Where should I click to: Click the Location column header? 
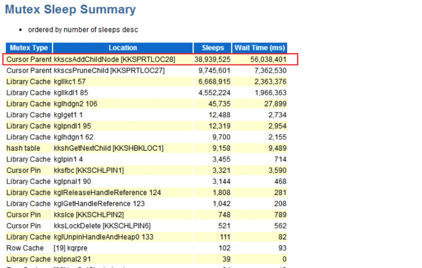click(x=123, y=48)
